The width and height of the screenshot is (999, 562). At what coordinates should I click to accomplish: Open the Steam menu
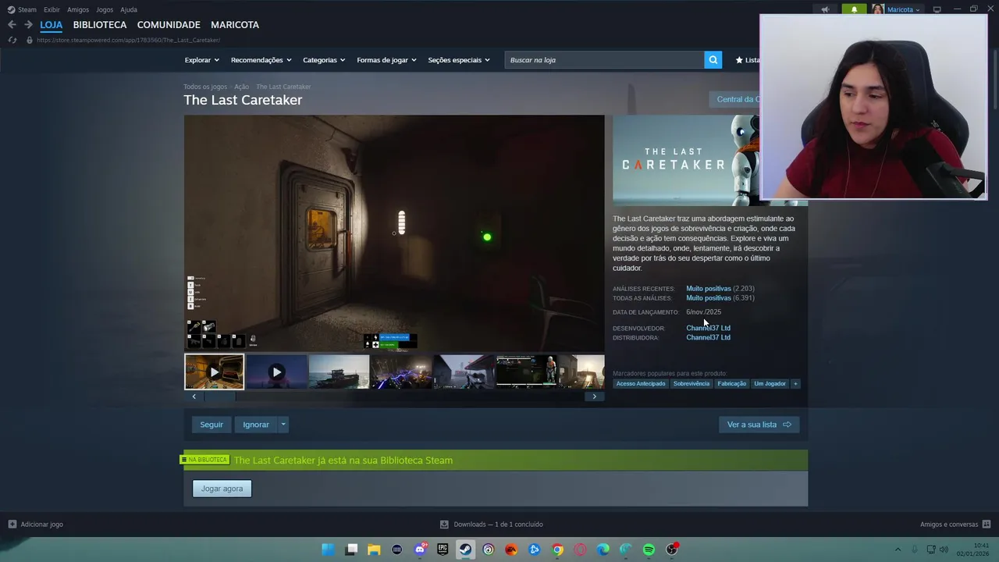click(22, 9)
